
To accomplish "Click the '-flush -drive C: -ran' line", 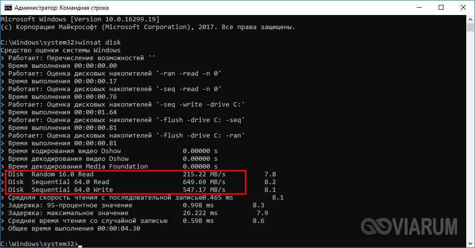I will [122, 136].
